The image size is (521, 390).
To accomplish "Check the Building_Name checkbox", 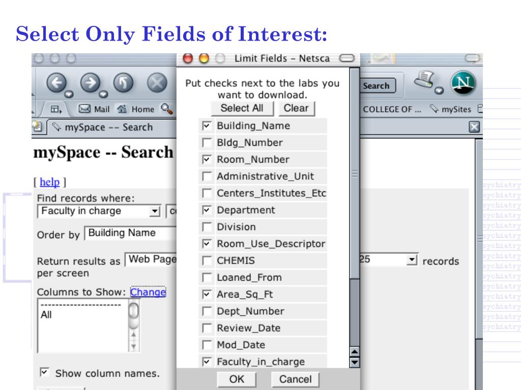I will pyautogui.click(x=207, y=126).
